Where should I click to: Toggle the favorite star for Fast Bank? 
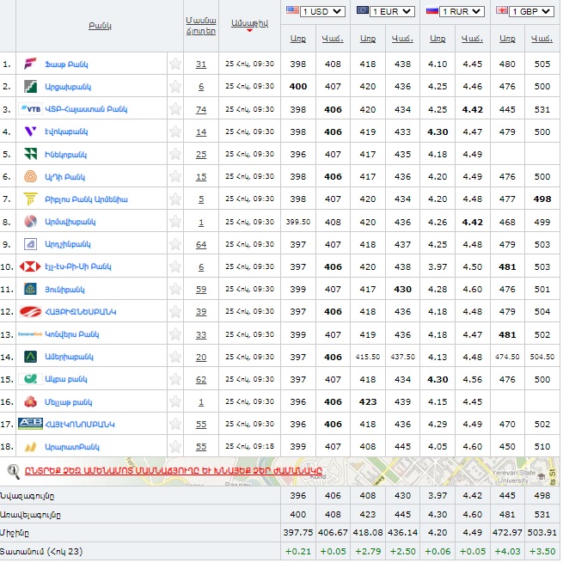[x=175, y=64]
